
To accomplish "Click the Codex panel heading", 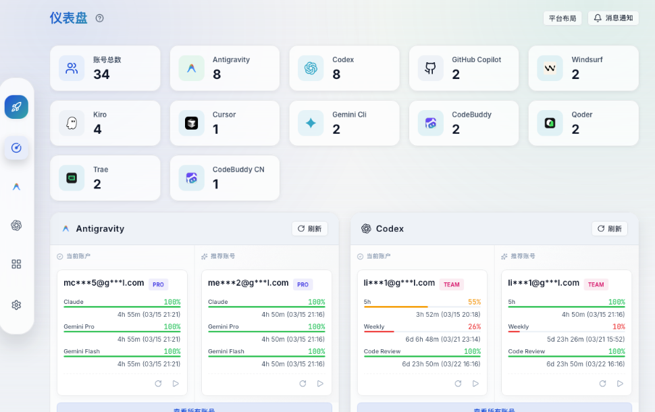I will click(390, 228).
